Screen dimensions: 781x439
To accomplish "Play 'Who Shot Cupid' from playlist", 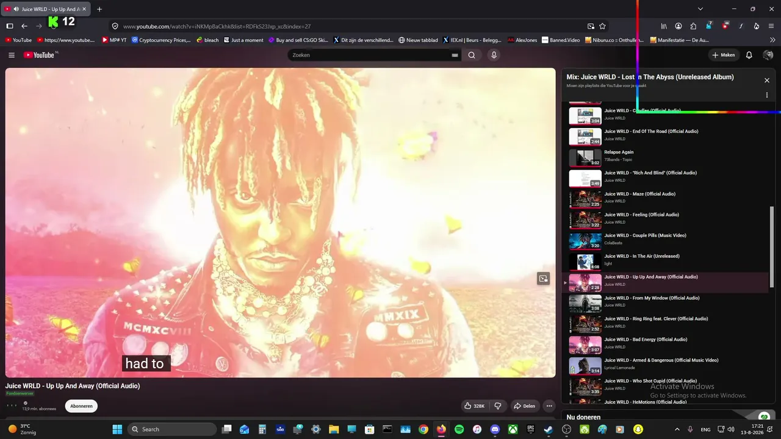I will point(666,385).
